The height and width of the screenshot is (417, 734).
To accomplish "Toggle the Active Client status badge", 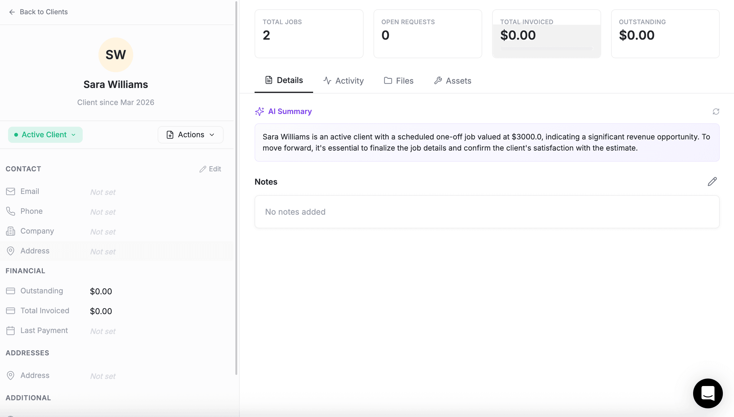I will (x=45, y=135).
